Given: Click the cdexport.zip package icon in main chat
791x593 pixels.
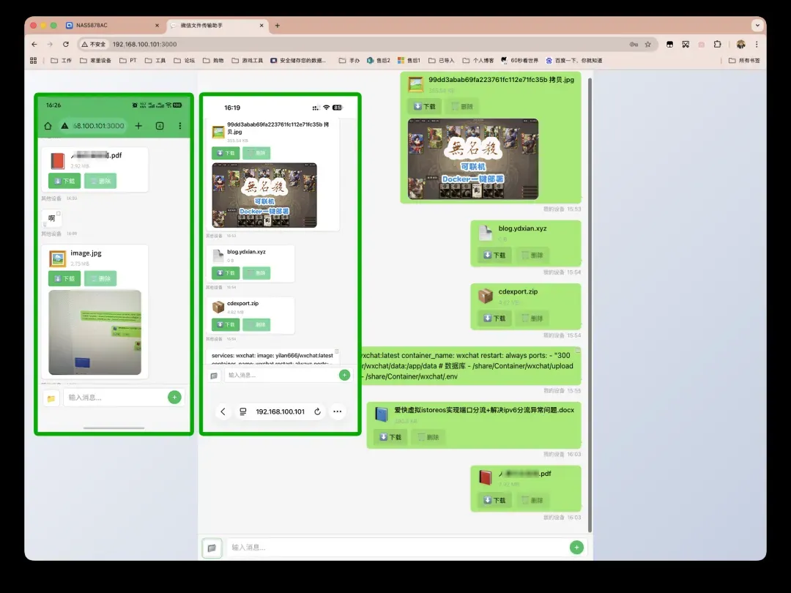Looking at the screenshot, I should point(486,296).
